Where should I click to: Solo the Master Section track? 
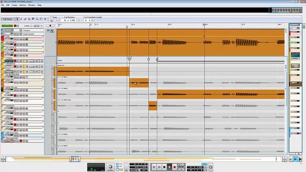pyautogui.click(x=18, y=34)
